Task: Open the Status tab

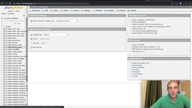Action: (55, 10)
